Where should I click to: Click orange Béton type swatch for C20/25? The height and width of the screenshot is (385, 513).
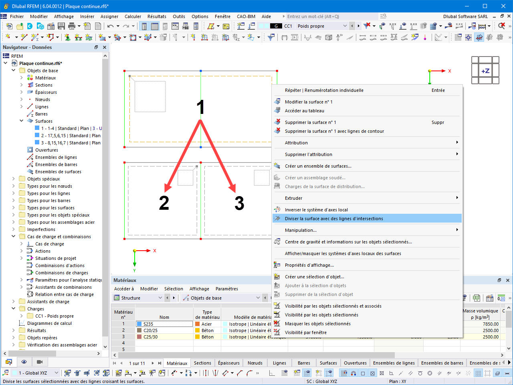point(198,330)
